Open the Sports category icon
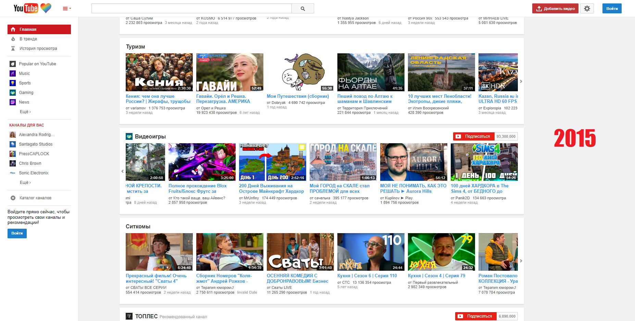The width and height of the screenshot is (635, 321). (x=13, y=83)
